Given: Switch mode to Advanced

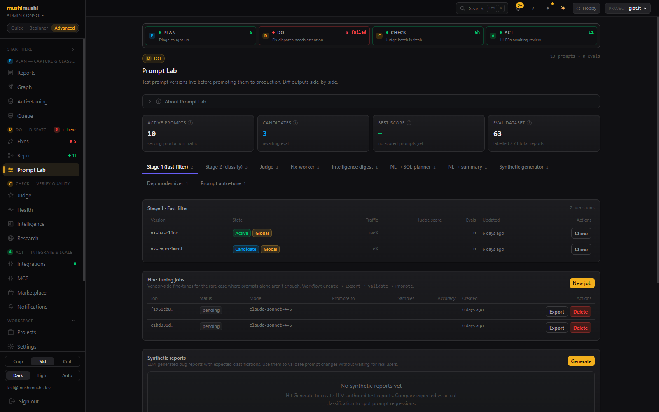Looking at the screenshot, I should pos(65,28).
